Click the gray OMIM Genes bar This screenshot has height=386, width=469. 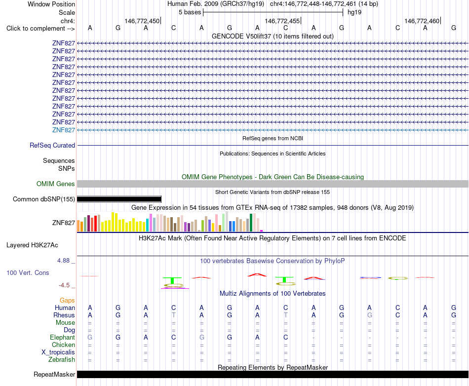click(273, 184)
